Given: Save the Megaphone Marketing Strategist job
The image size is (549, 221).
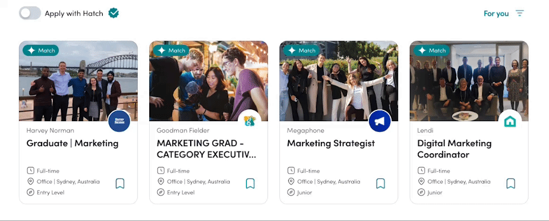Looking at the screenshot, I should click(x=381, y=183).
